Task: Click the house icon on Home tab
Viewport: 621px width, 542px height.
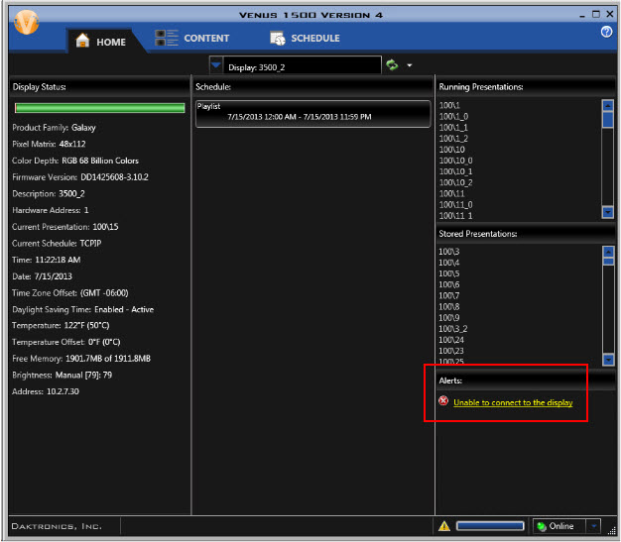Action: coord(82,41)
